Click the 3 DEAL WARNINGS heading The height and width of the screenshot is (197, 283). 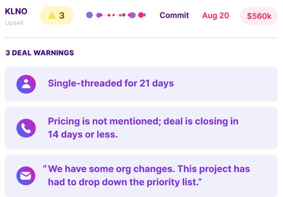(40, 53)
